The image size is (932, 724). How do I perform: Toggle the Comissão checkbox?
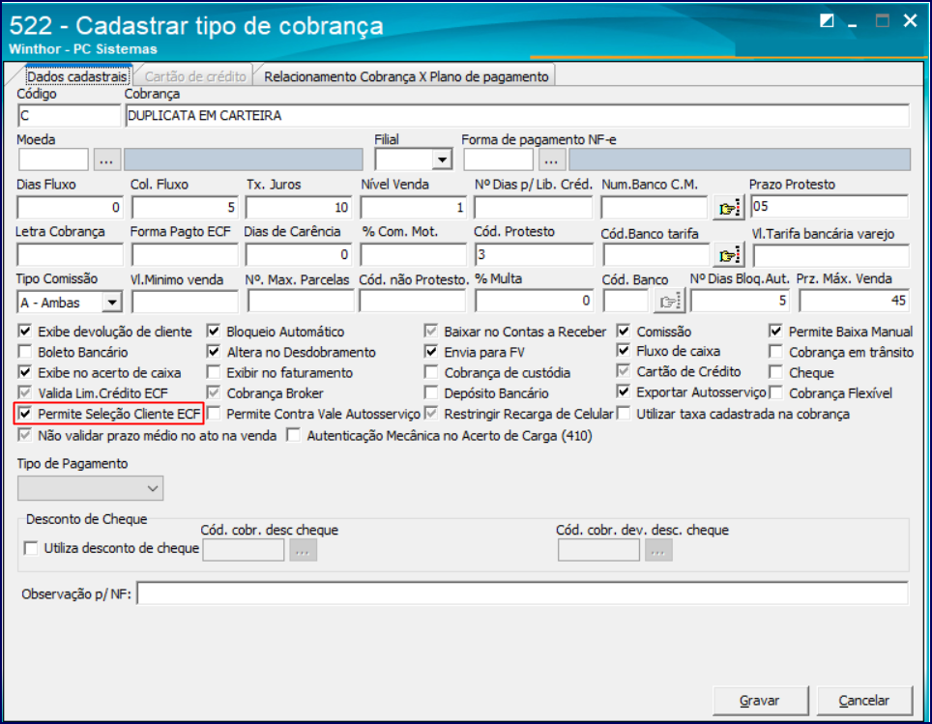click(x=624, y=332)
